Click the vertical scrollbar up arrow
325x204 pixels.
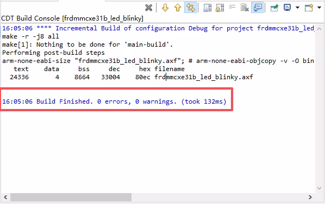click(x=320, y=29)
